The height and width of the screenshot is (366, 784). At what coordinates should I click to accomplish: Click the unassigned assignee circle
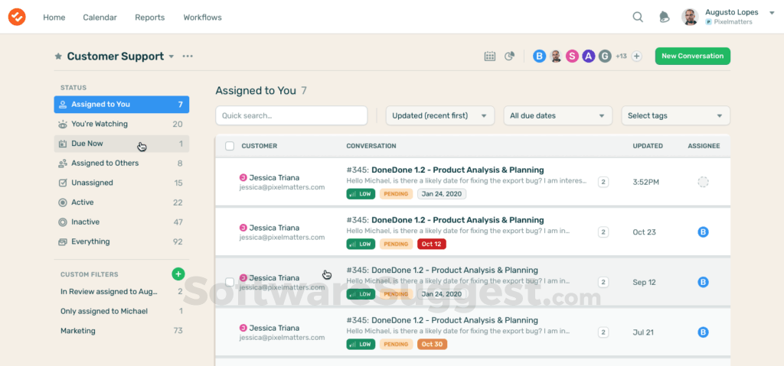click(x=703, y=182)
